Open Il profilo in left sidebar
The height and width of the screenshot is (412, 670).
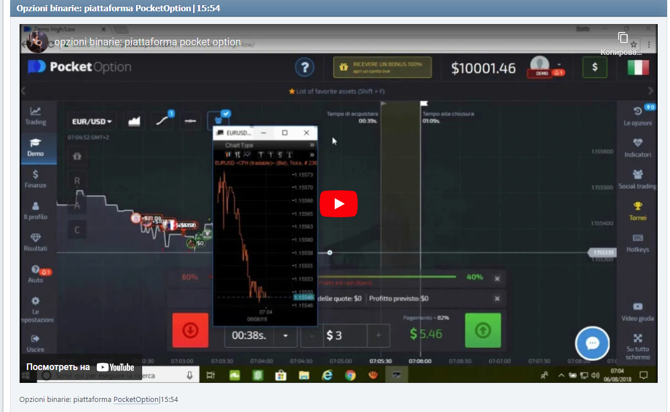point(35,210)
